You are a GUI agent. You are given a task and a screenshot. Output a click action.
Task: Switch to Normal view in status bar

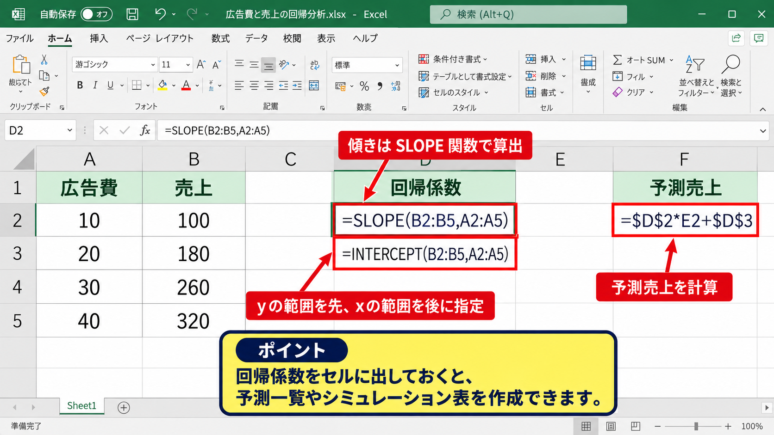coord(586,426)
